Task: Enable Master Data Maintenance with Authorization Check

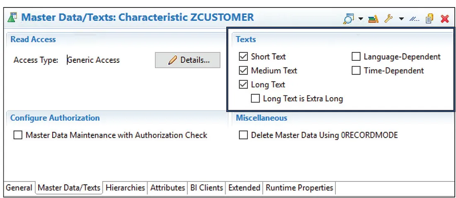Action: [18, 135]
